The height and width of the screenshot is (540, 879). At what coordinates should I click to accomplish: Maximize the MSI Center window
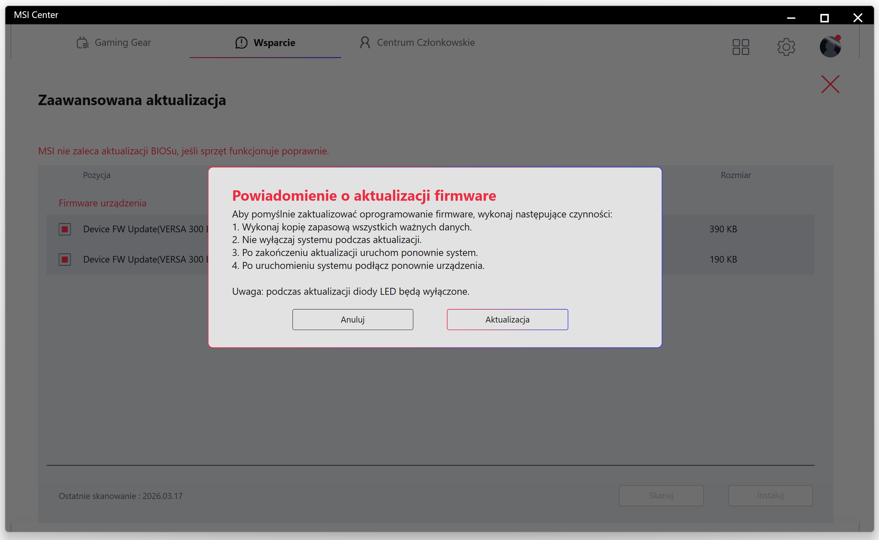tap(824, 17)
